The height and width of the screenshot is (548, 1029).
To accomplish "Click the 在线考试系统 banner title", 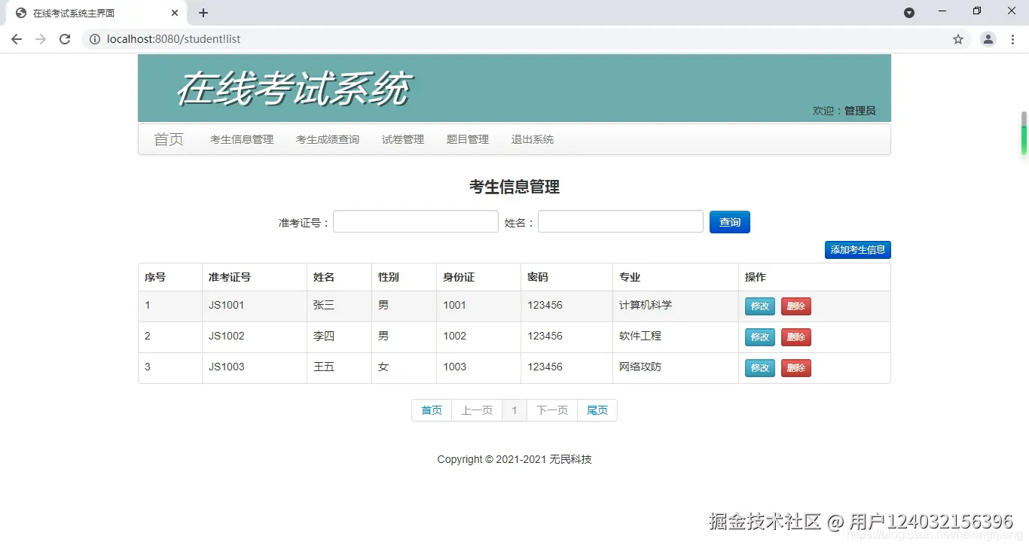I will tap(294, 88).
